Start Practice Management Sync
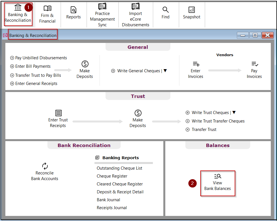Viewport: 277px width, 221px height. pos(102,14)
